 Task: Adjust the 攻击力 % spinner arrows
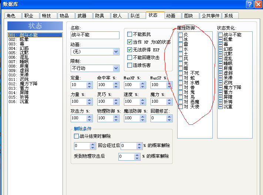(90, 118)
